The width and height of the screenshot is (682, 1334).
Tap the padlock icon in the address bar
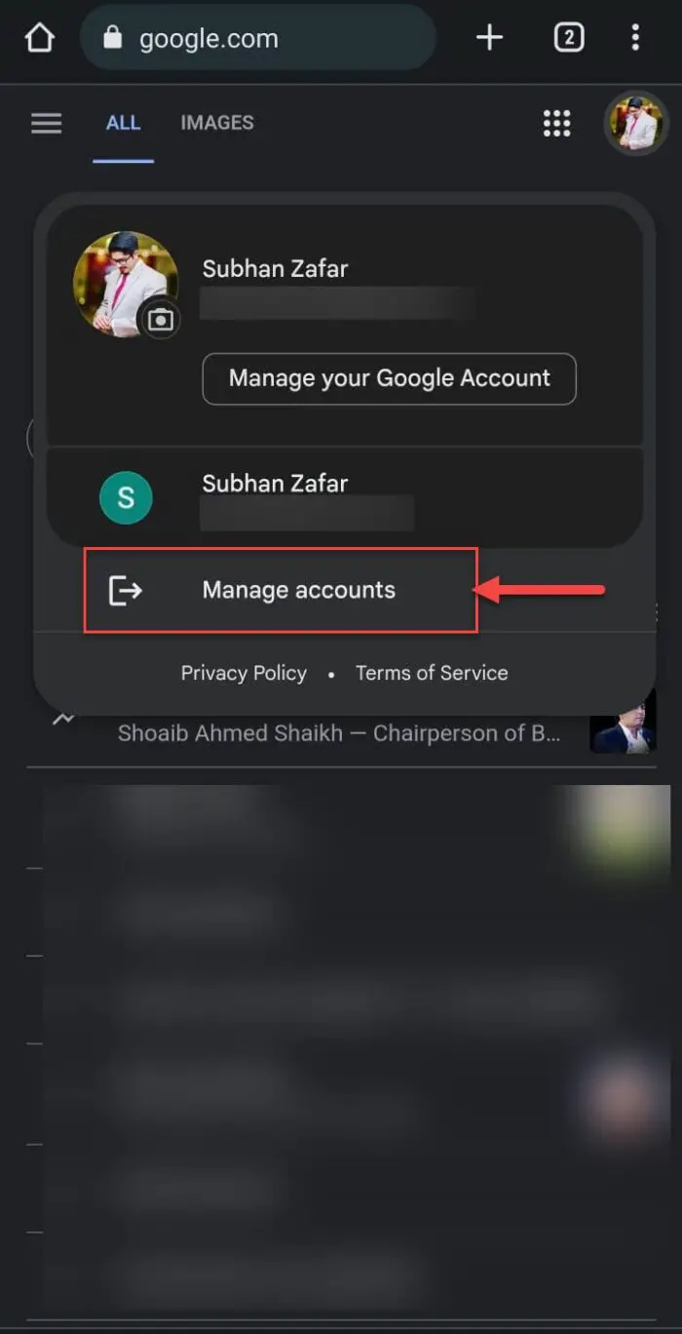click(x=114, y=37)
